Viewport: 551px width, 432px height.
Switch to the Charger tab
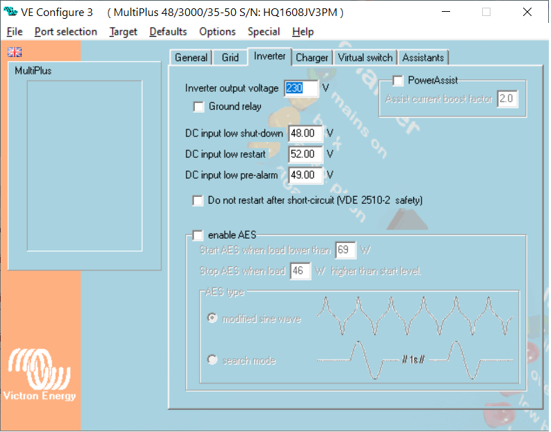[x=312, y=57]
